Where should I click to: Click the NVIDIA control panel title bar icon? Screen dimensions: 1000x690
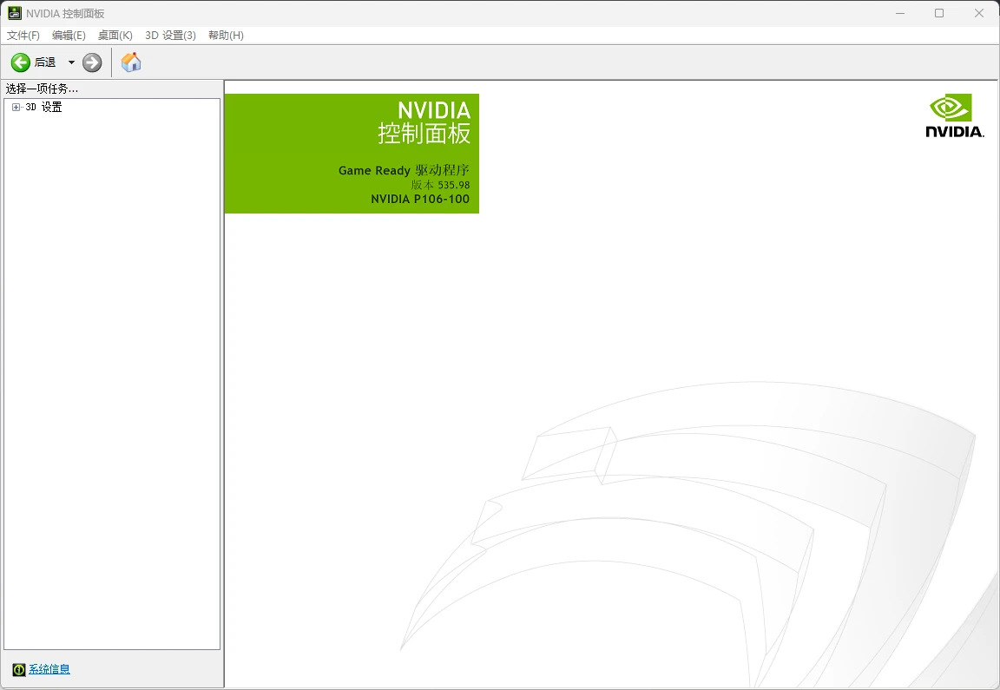(14, 13)
